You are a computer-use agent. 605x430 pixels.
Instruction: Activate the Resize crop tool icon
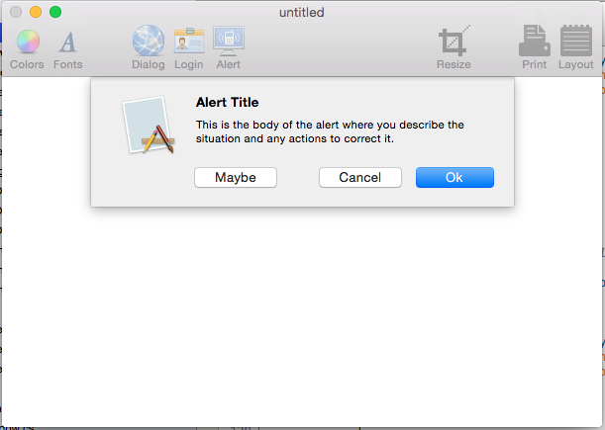coord(454,41)
